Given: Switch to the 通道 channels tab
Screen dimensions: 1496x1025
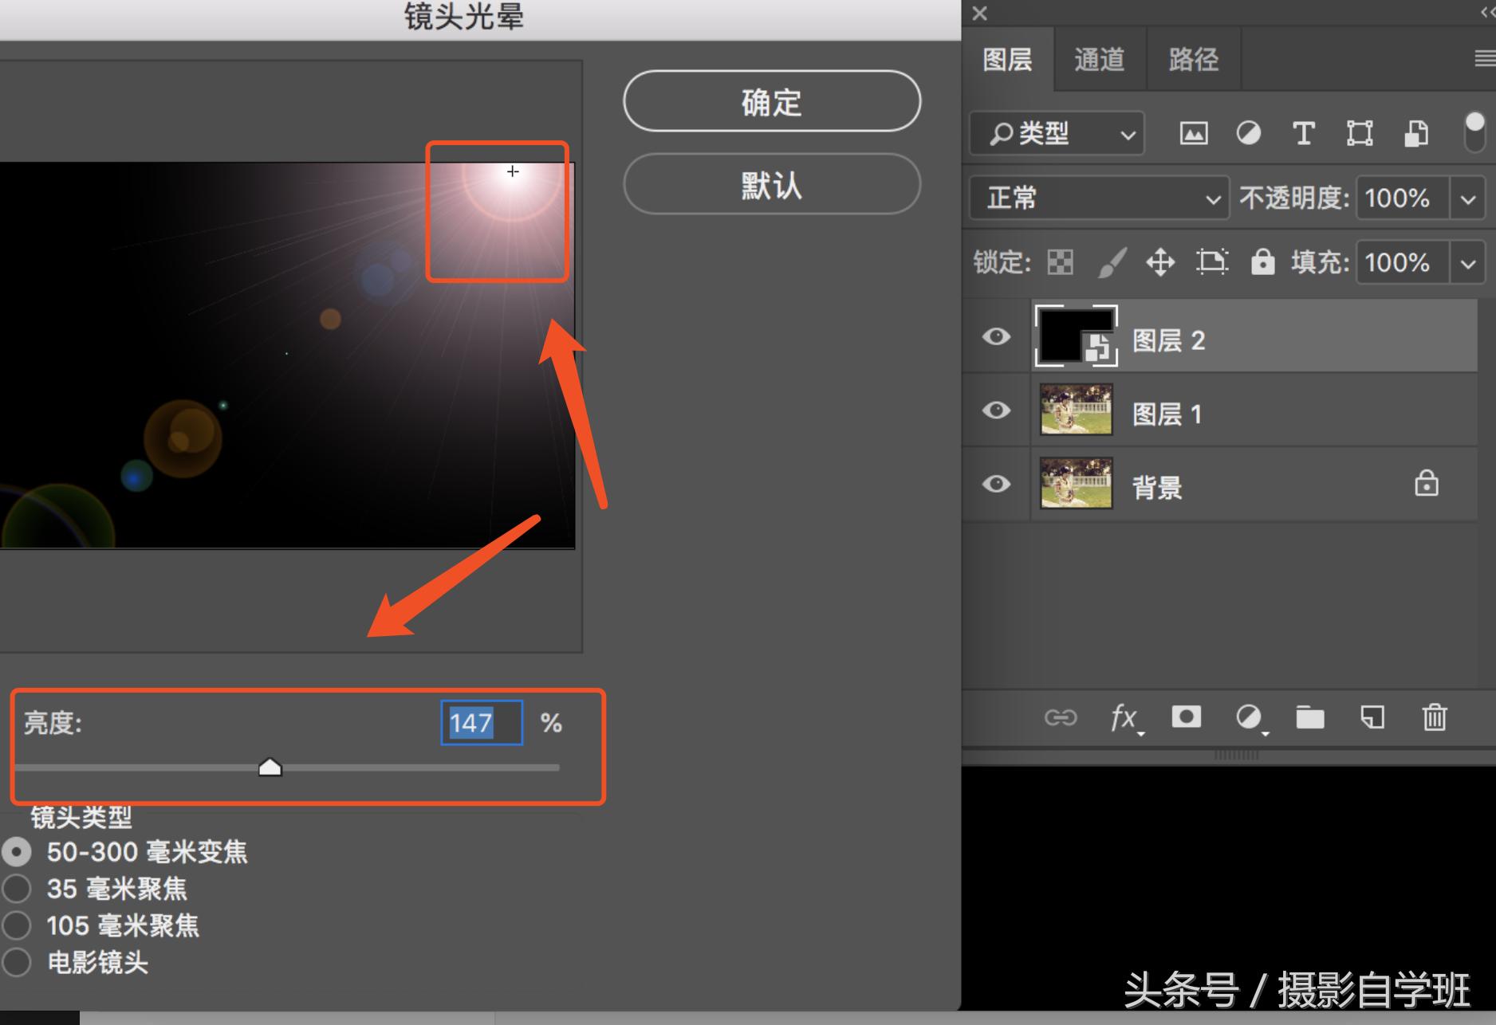Looking at the screenshot, I should coord(1100,58).
